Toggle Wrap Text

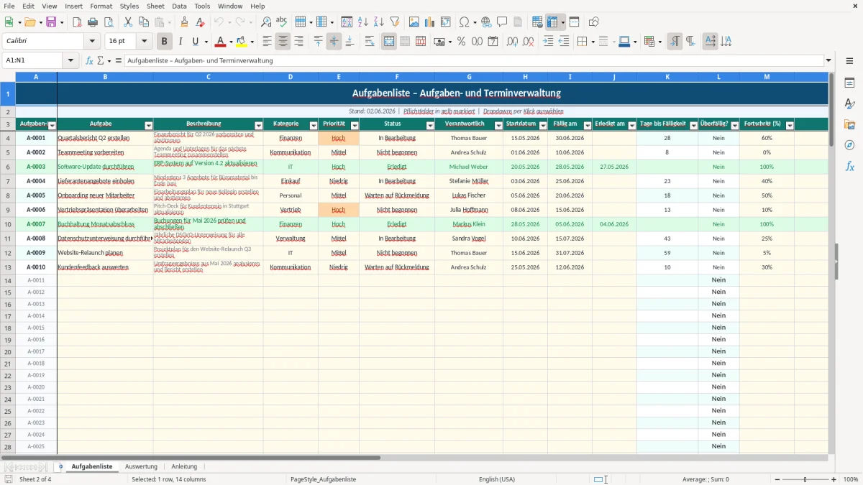pyautogui.click(x=370, y=42)
